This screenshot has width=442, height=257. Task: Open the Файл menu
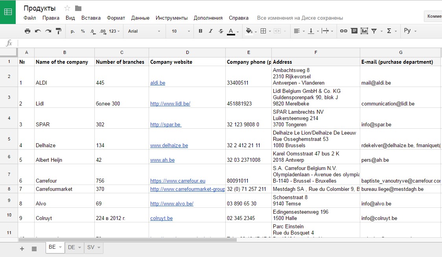pyautogui.click(x=29, y=18)
